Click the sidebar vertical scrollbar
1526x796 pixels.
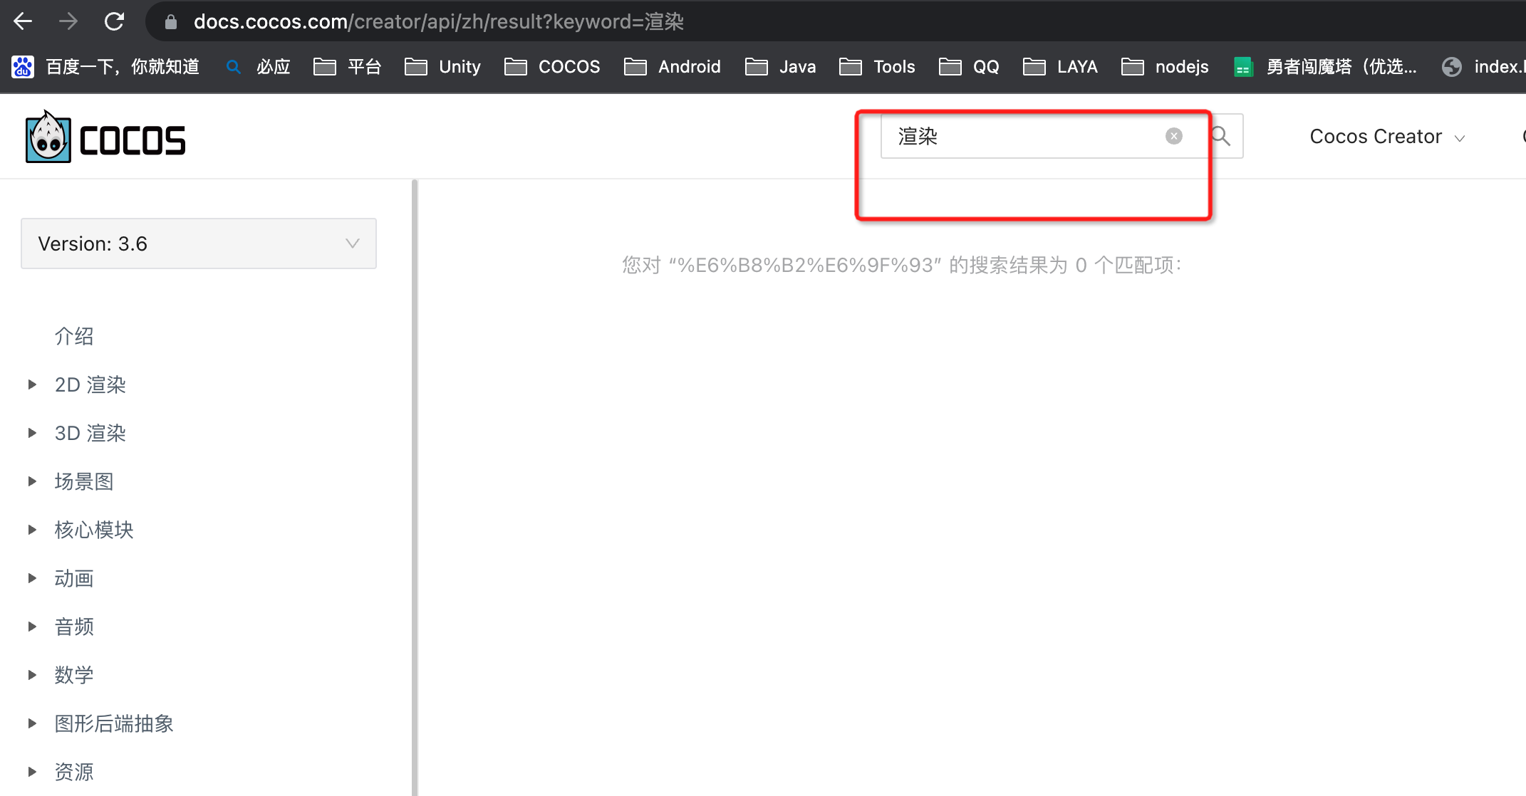point(414,484)
